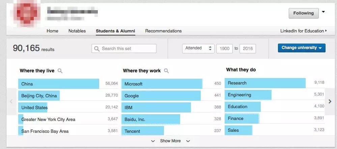Select the Research bar in What they do
Viewport: 337px width, 149px height.
[265, 83]
